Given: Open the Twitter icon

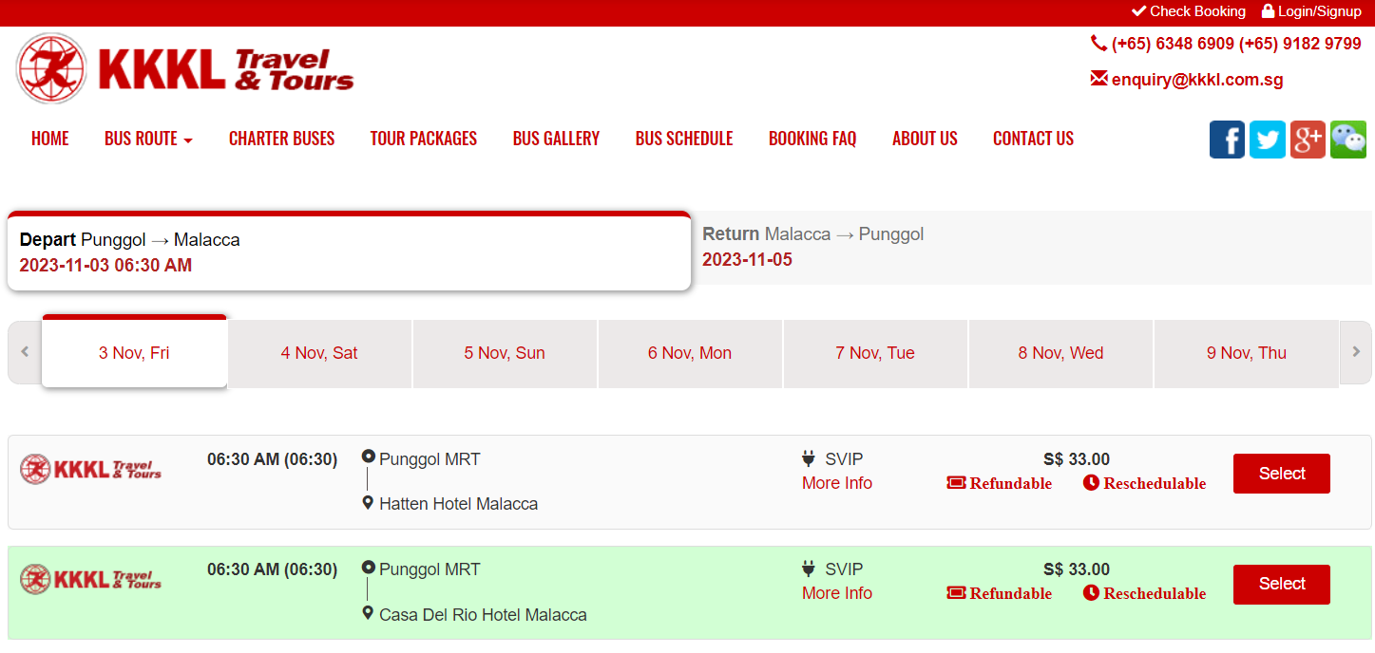Looking at the screenshot, I should tap(1267, 140).
